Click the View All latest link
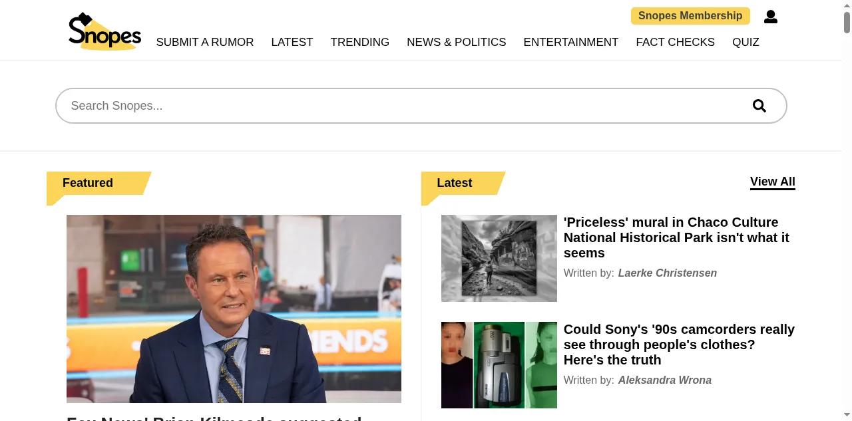This screenshot has width=852, height=421. pos(773,182)
